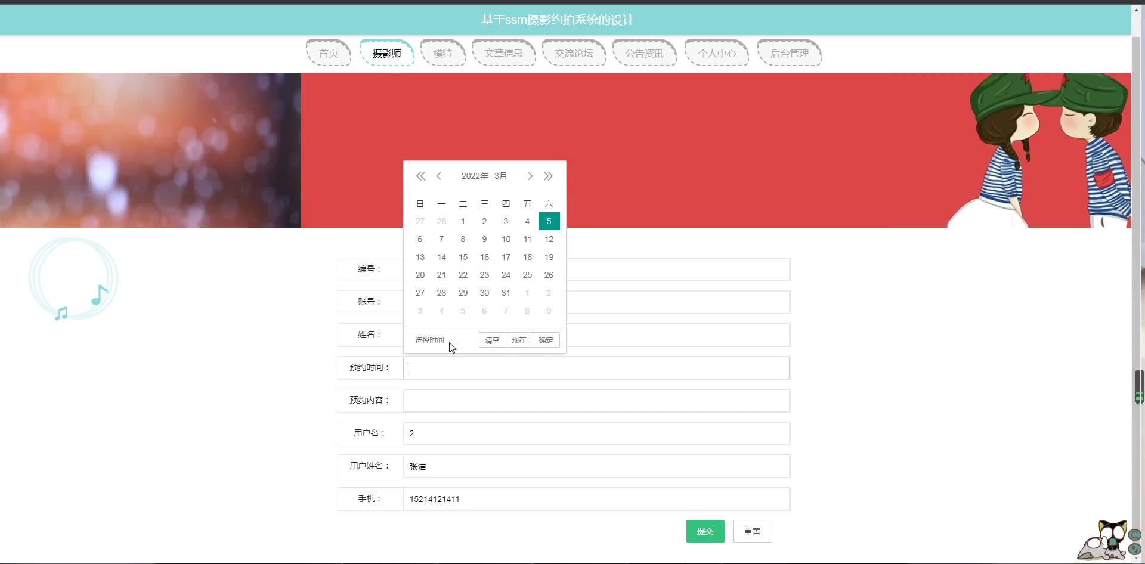Click the 清空 button in calendar
The width and height of the screenshot is (1145, 564).
[492, 340]
